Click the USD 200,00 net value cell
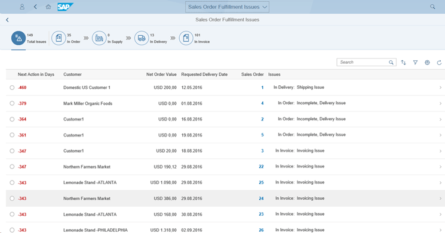 pos(165,88)
